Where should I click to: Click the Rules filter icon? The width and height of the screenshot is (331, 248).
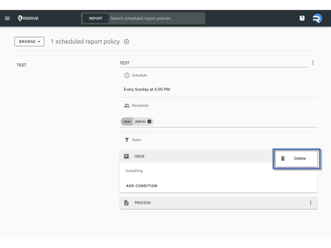point(126,140)
